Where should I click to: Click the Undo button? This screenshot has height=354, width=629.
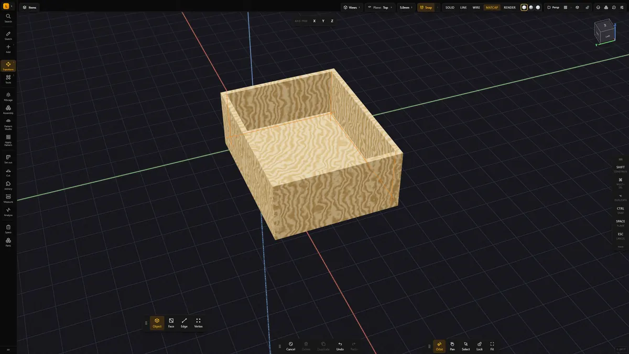pos(340,346)
